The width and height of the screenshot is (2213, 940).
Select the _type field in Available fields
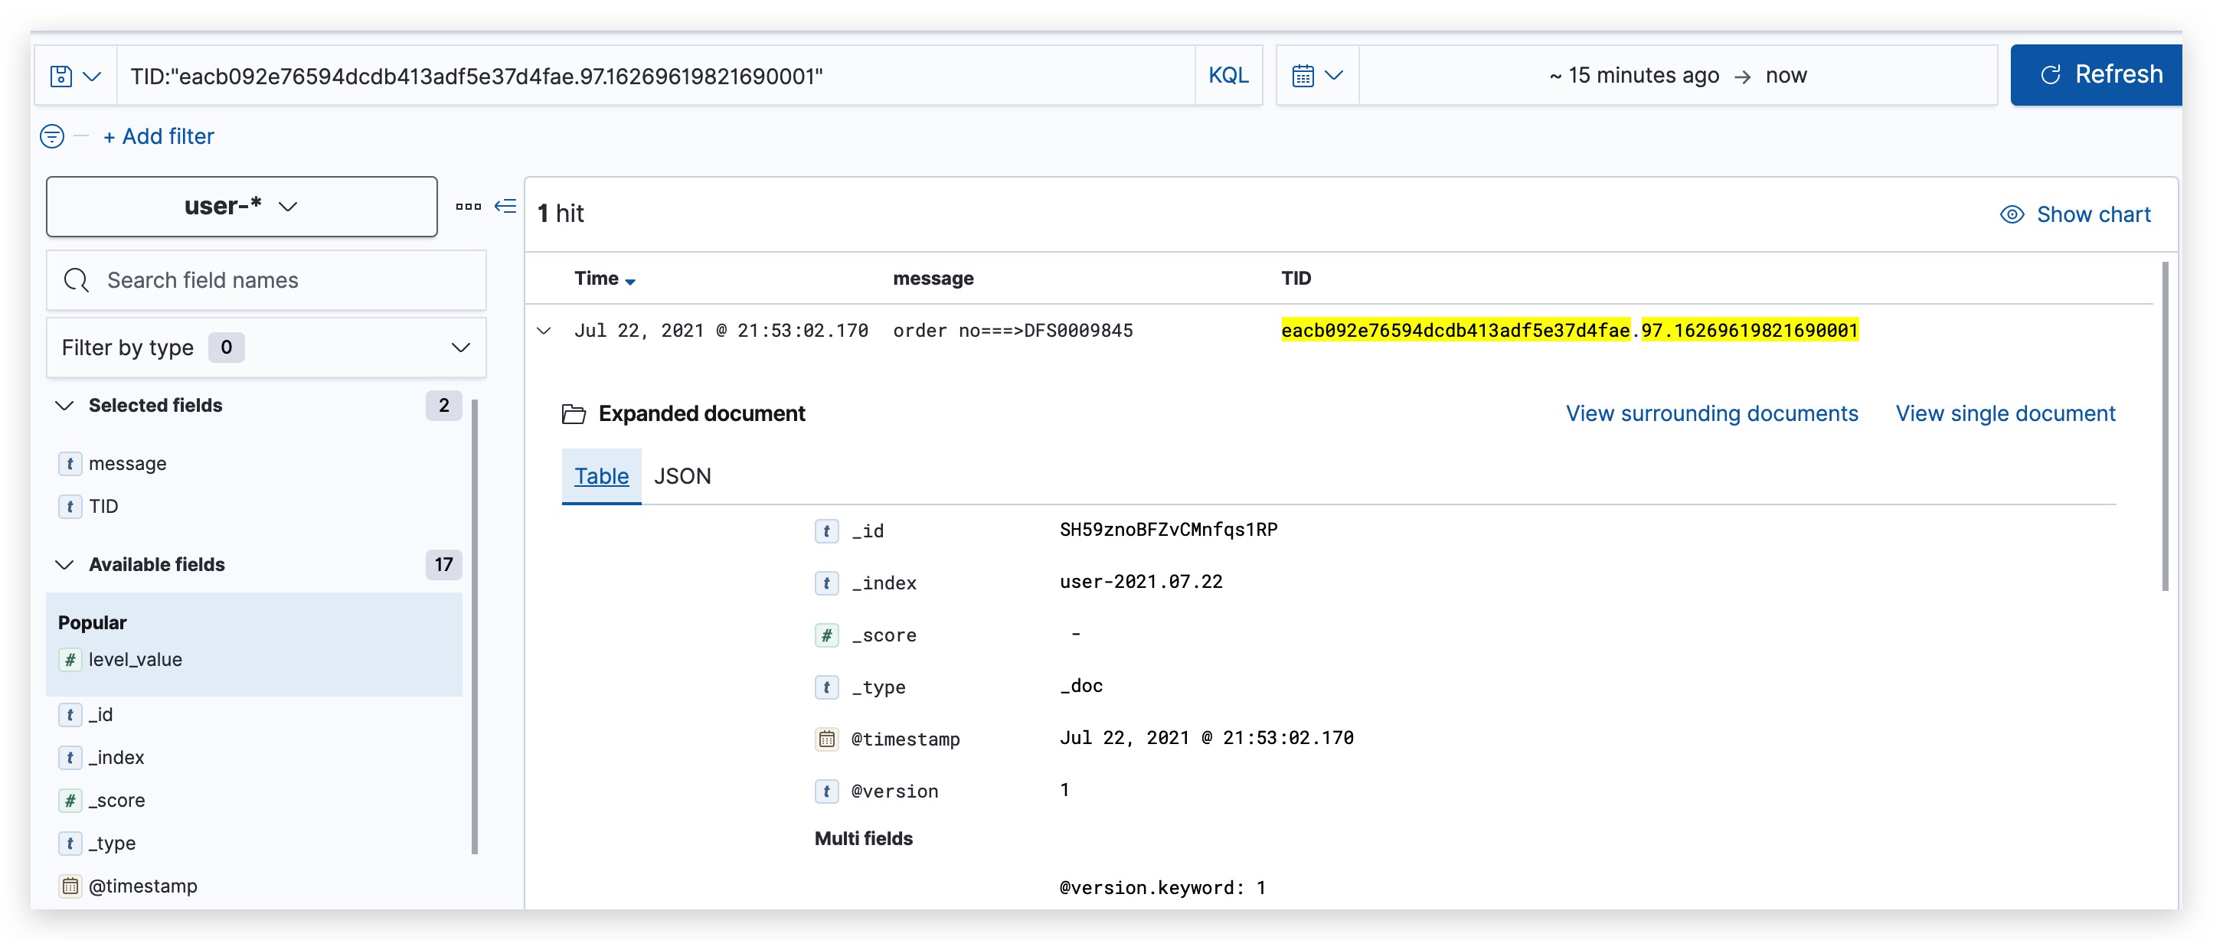coord(112,843)
